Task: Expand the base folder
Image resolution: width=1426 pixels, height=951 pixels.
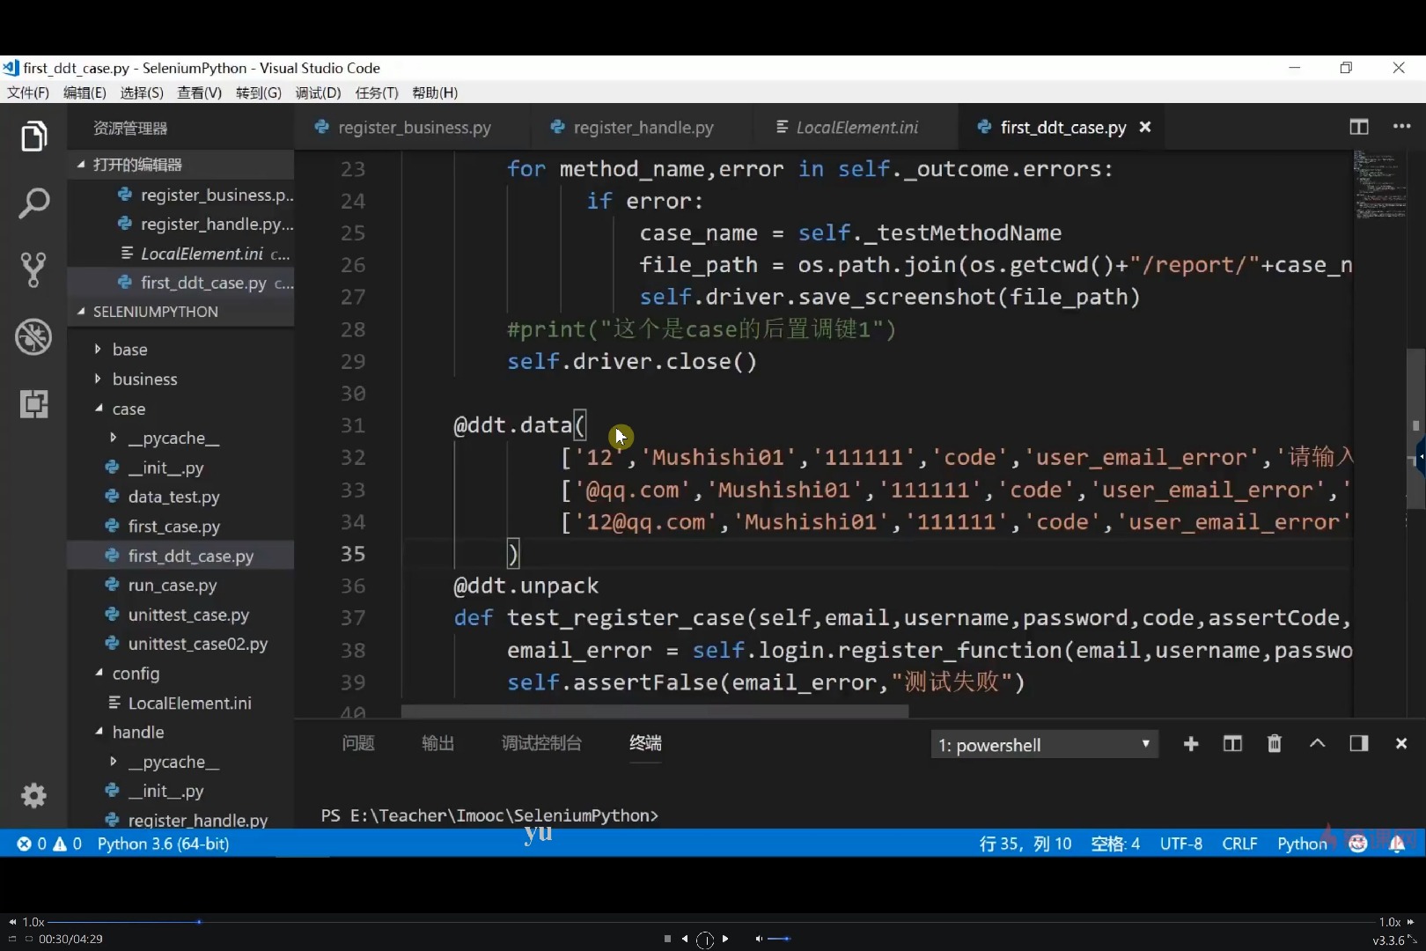Action: tap(98, 350)
